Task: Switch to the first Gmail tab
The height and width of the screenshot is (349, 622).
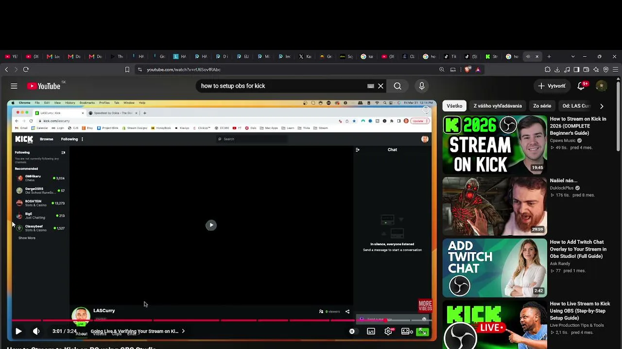Action: 52,57
